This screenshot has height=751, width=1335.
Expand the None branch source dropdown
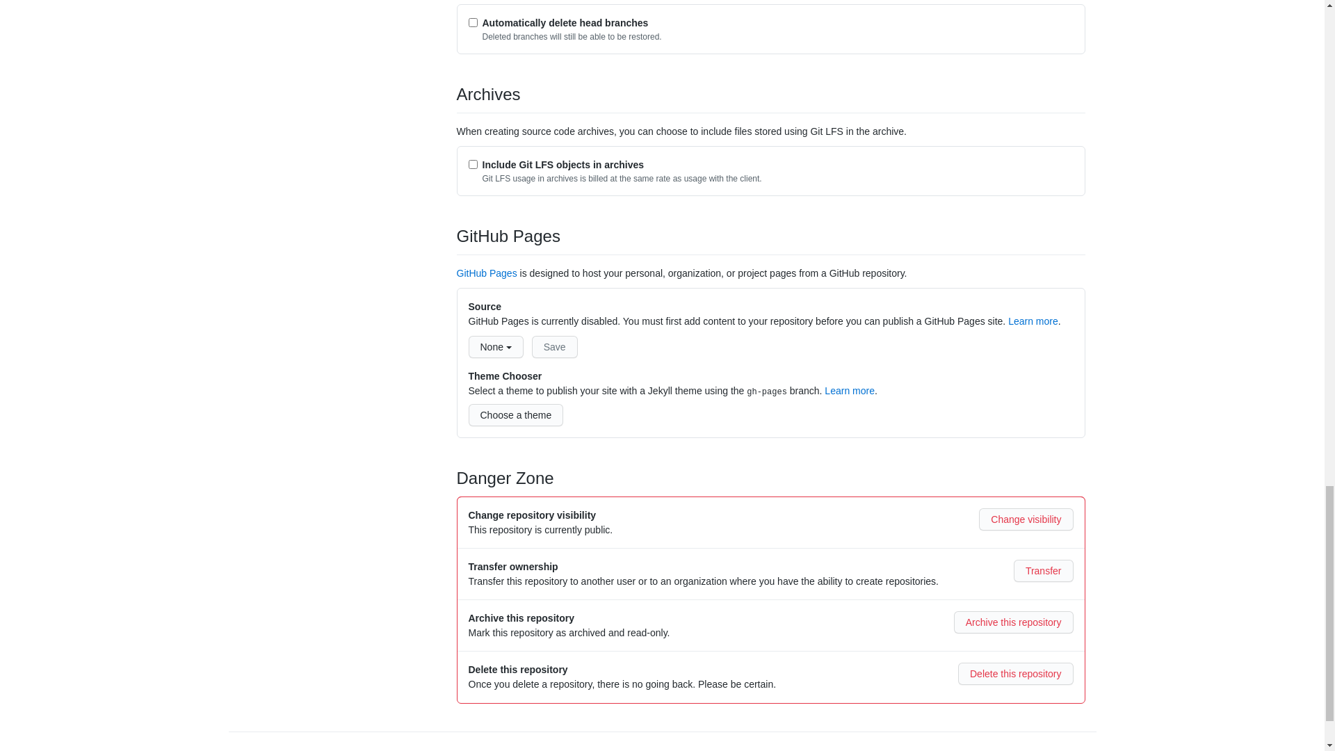point(495,346)
